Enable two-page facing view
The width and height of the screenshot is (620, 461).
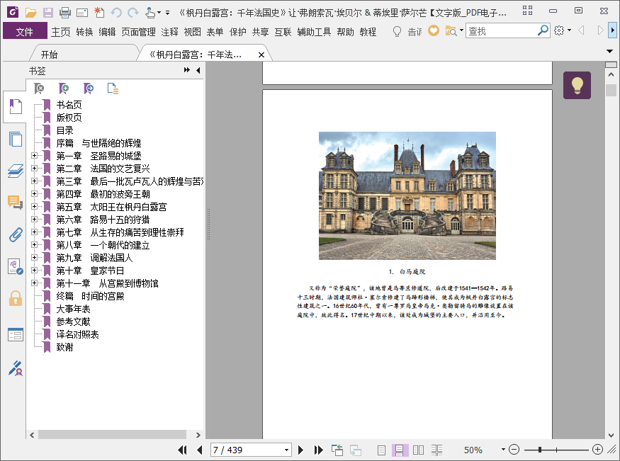418,450
